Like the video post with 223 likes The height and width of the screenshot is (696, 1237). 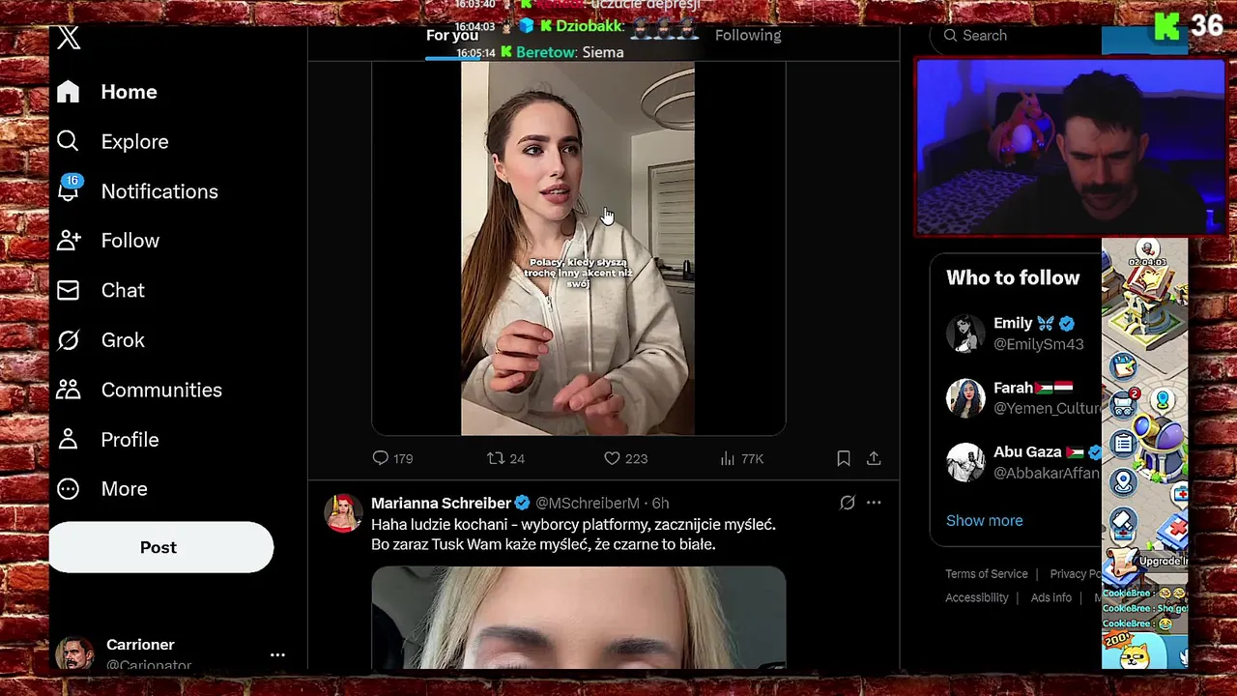pyautogui.click(x=612, y=458)
